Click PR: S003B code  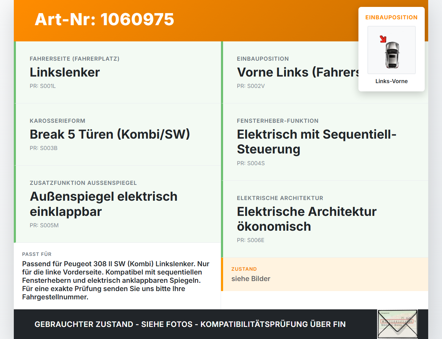tap(44, 148)
